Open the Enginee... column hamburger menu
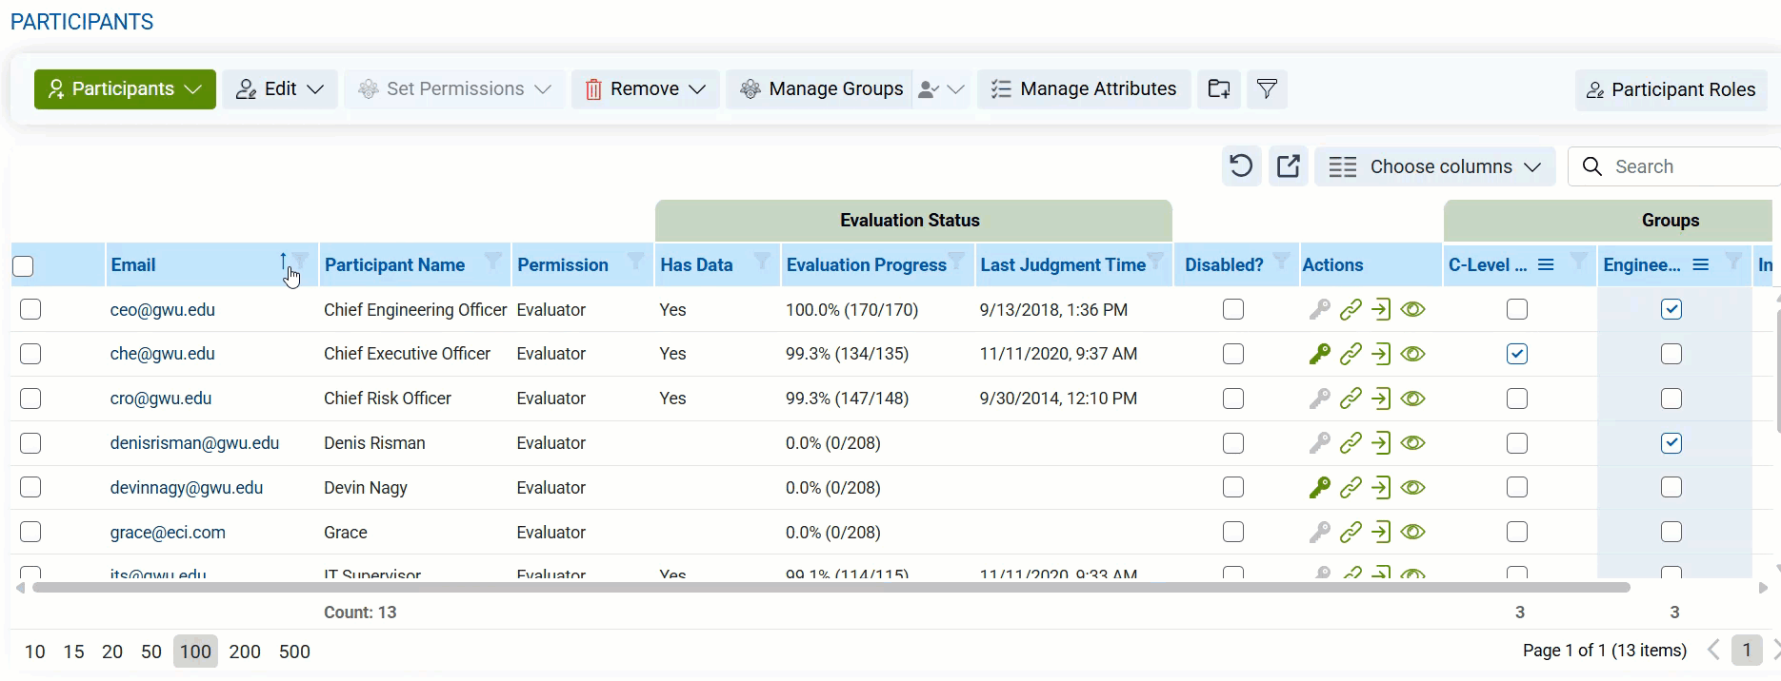 coord(1701,264)
